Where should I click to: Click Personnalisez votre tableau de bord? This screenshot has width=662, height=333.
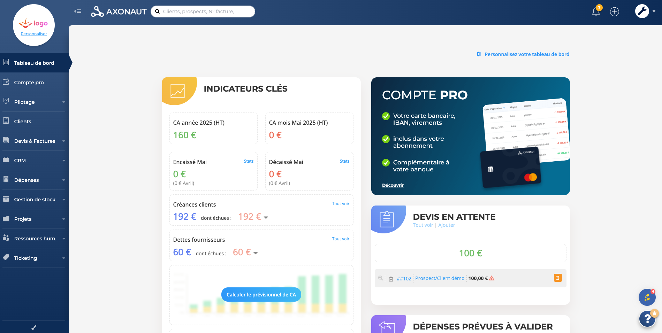coord(523,54)
